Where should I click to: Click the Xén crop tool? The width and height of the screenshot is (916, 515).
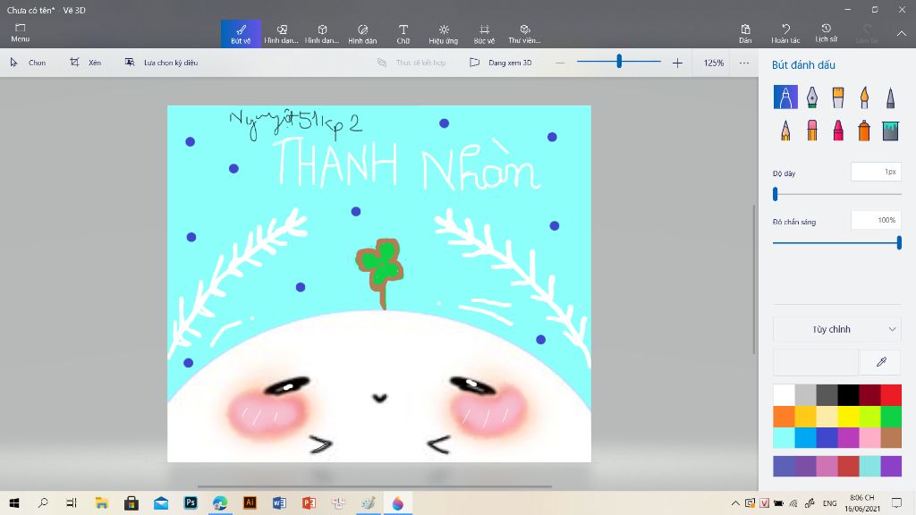[x=85, y=63]
